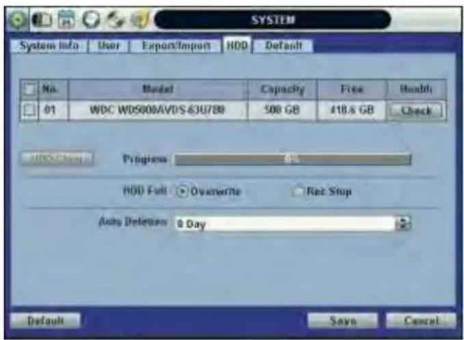This screenshot has height=340, width=464.
Task: Click the Save button
Action: pyautogui.click(x=342, y=320)
